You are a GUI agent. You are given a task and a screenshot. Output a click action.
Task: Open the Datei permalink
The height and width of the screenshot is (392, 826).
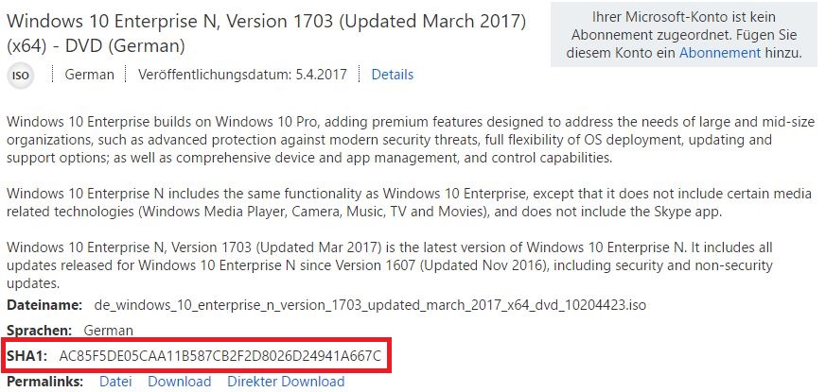pyautogui.click(x=115, y=382)
